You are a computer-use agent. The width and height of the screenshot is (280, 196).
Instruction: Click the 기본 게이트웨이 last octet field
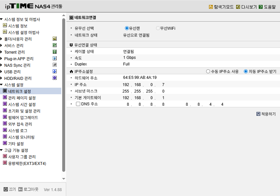[163, 98]
